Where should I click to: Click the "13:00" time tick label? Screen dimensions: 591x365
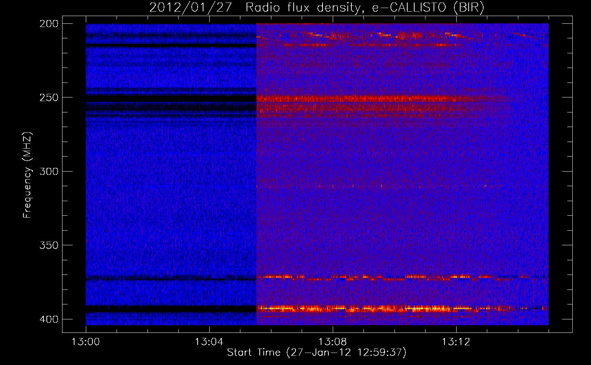click(x=86, y=342)
